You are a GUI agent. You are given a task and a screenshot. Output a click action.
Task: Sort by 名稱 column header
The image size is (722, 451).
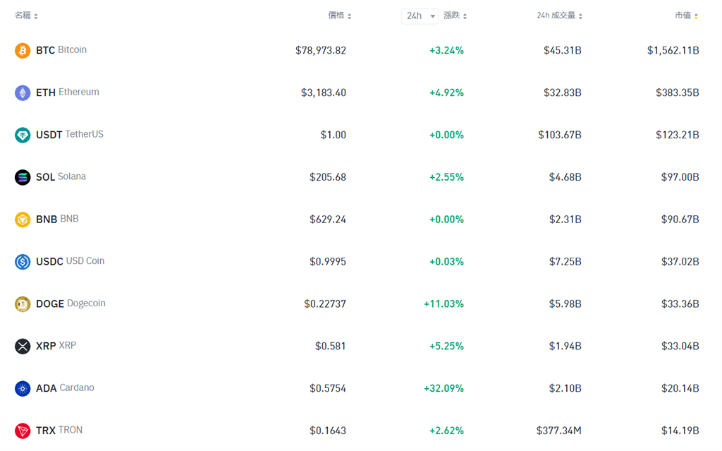pos(26,16)
